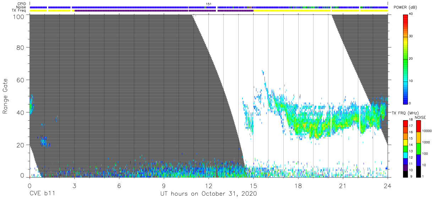
Task: Click the 60 tick on Range Gate axis
Action: [x=21, y=80]
